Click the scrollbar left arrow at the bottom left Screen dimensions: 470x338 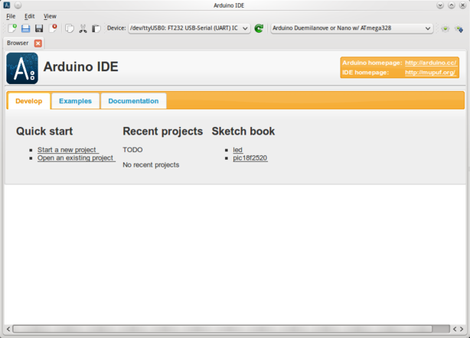coord(8,329)
